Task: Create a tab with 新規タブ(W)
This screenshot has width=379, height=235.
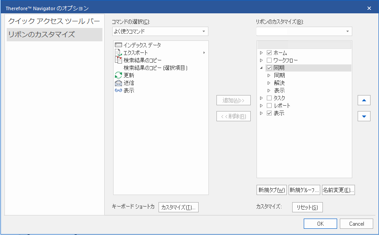Action: [x=272, y=190]
